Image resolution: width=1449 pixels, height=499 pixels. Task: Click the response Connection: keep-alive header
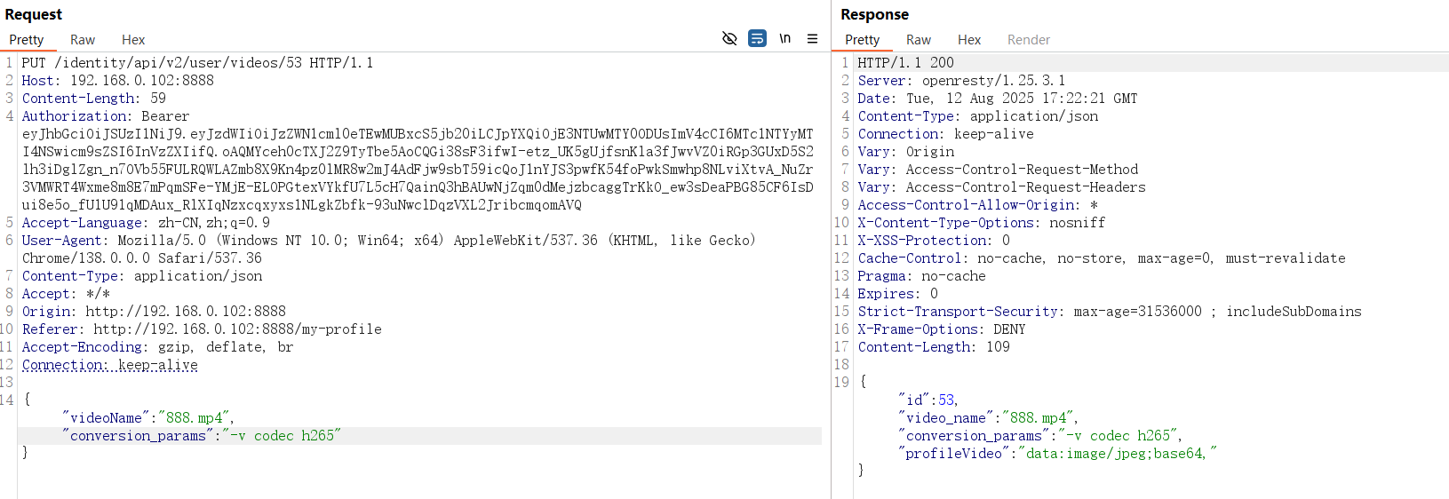946,134
